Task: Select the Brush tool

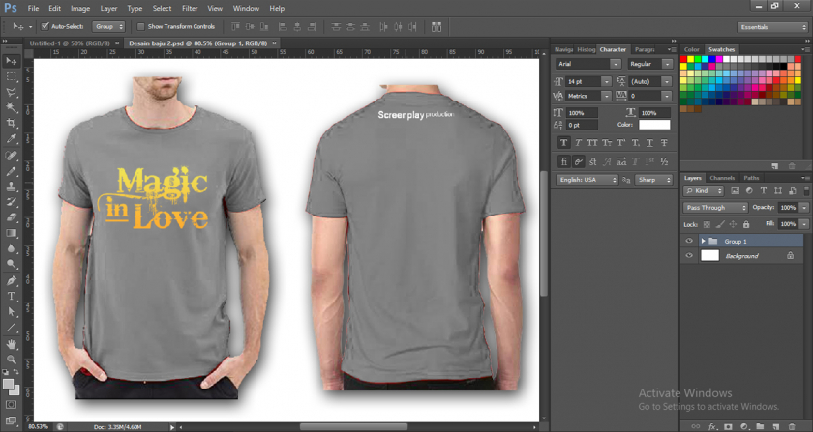Action: (x=11, y=171)
